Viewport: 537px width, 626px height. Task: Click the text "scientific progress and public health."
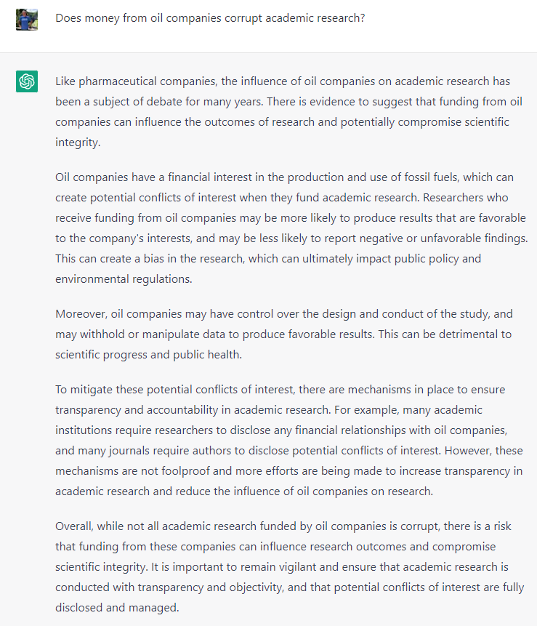pyautogui.click(x=148, y=355)
